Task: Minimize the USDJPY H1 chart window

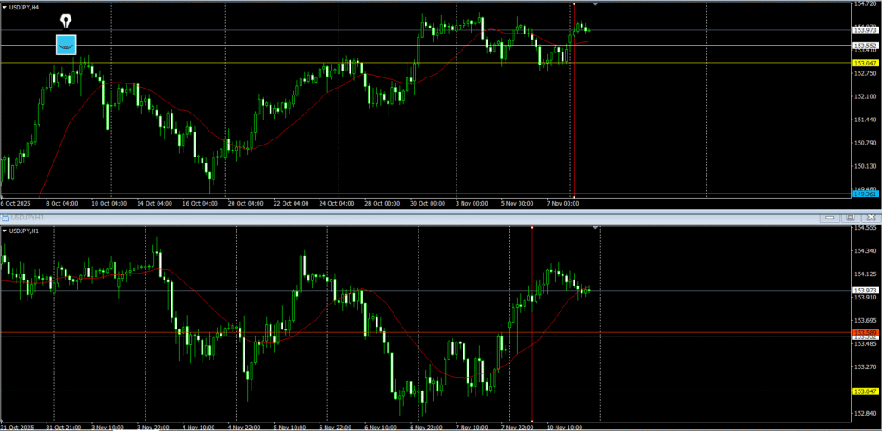Action: point(829,219)
